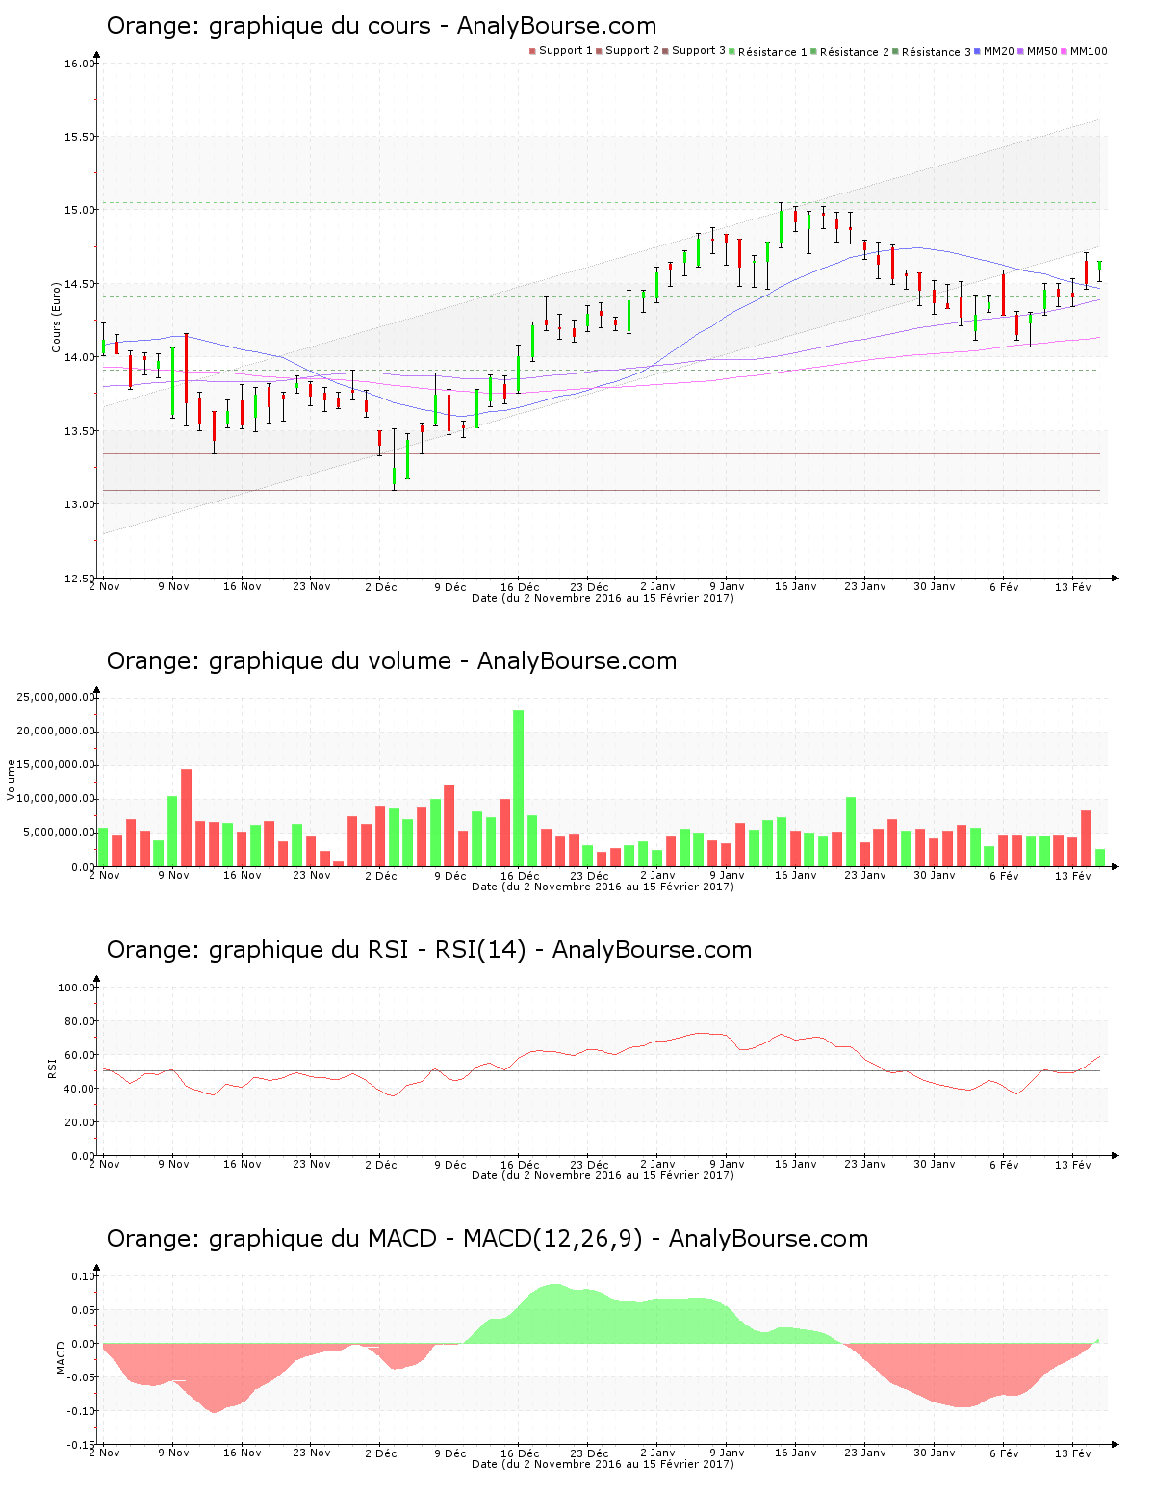The width and height of the screenshot is (1155, 1492).
Task: Click the tallest green bar in volume chart
Action: (x=519, y=788)
